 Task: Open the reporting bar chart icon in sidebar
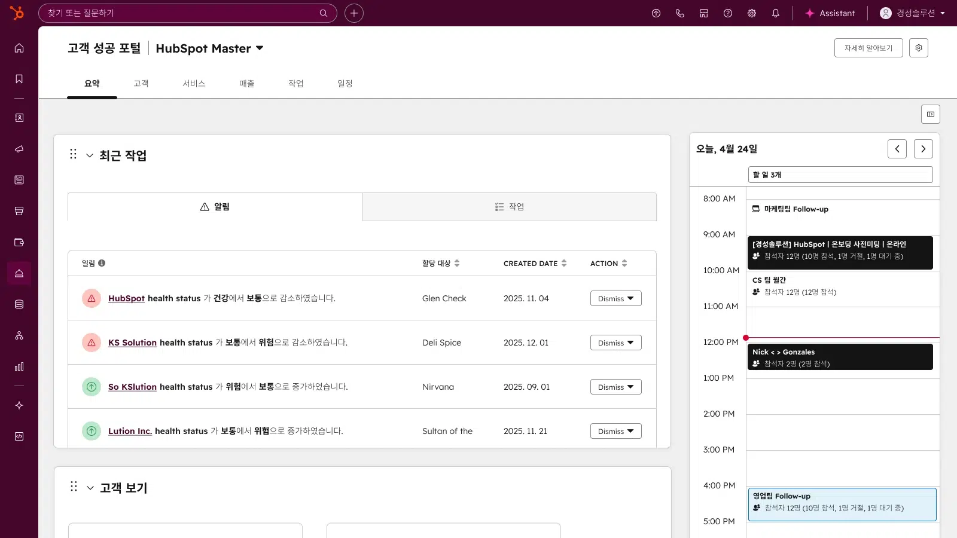point(19,366)
